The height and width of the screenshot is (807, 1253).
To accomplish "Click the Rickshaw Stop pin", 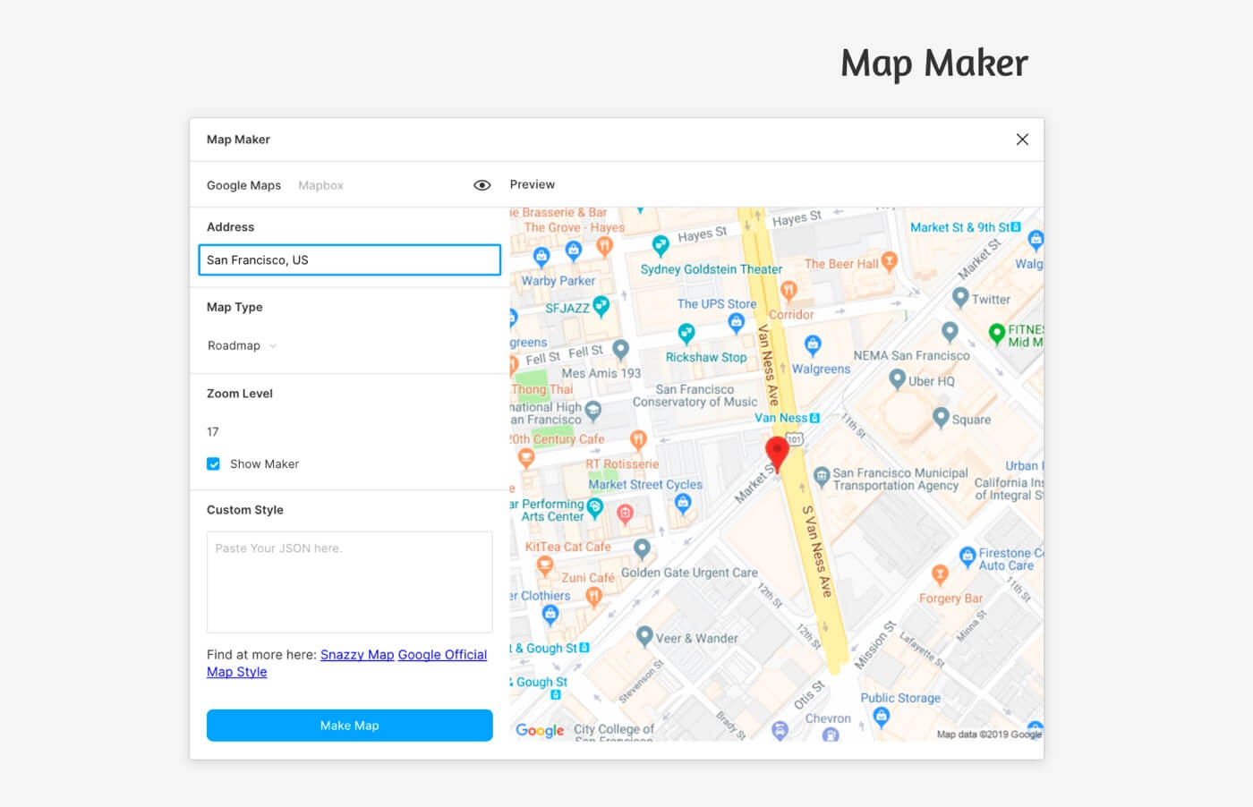I will pyautogui.click(x=686, y=334).
